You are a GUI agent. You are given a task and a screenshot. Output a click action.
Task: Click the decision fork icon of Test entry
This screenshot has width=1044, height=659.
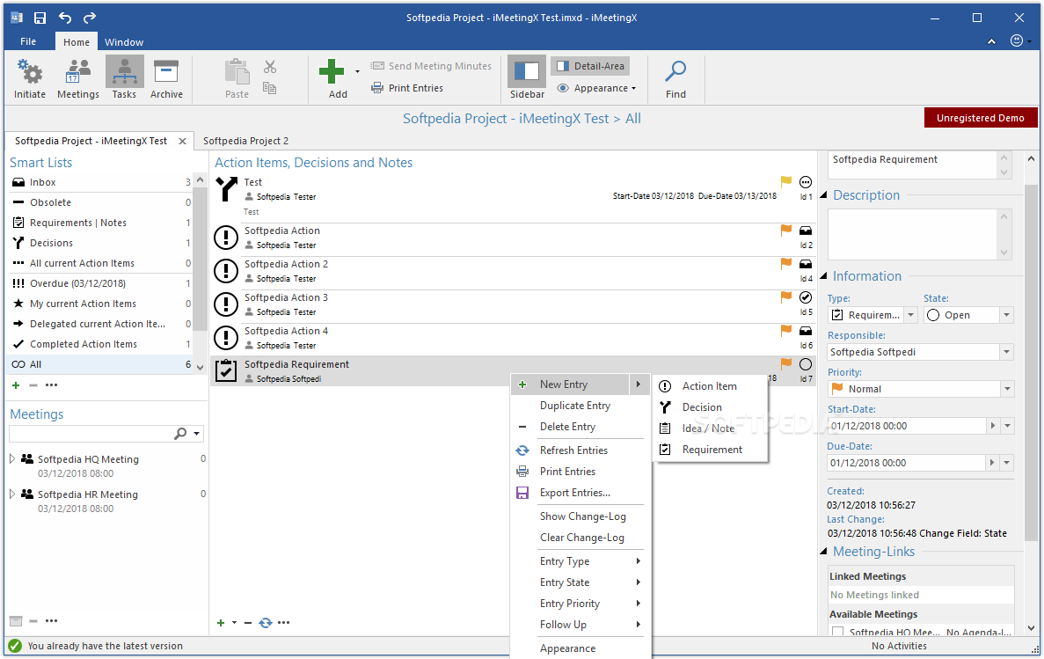click(x=226, y=189)
